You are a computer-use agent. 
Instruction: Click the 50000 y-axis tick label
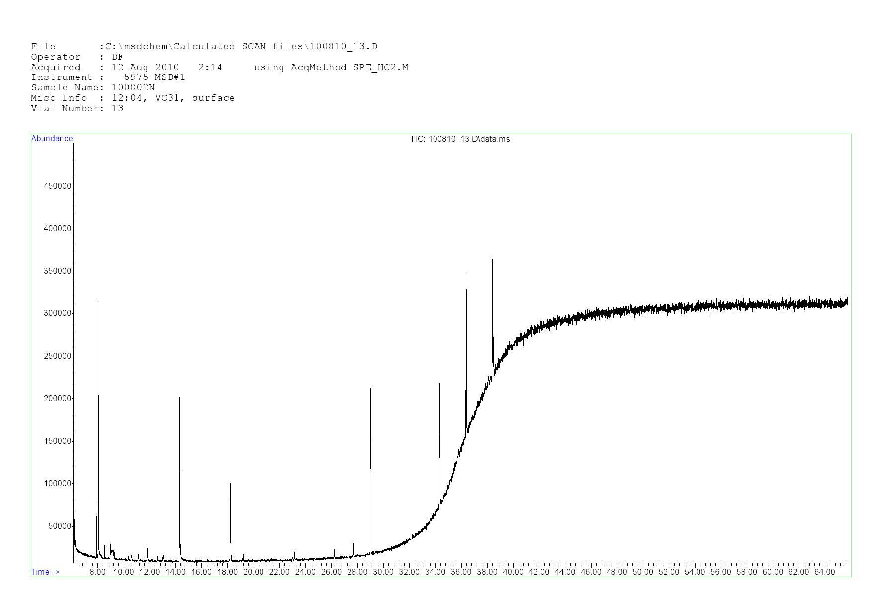[60, 526]
